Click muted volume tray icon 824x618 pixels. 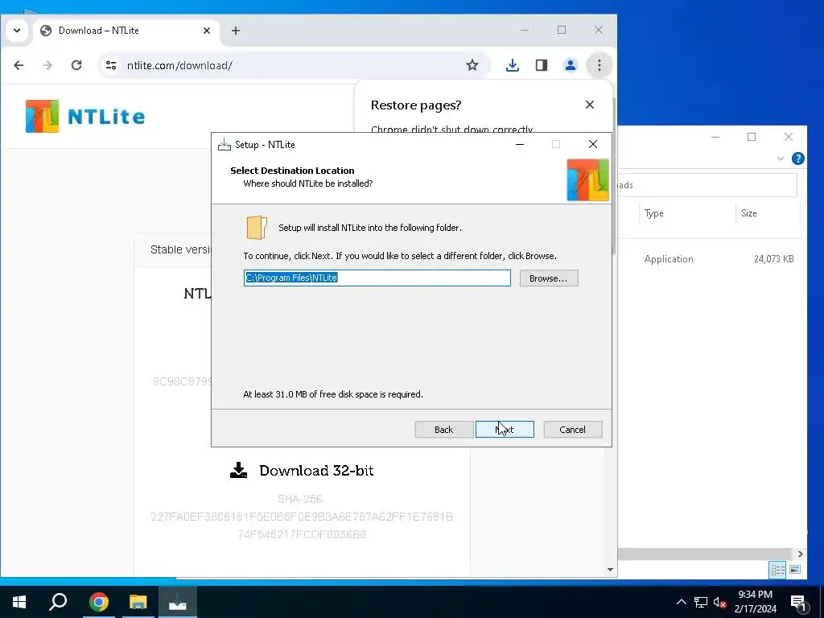719,602
